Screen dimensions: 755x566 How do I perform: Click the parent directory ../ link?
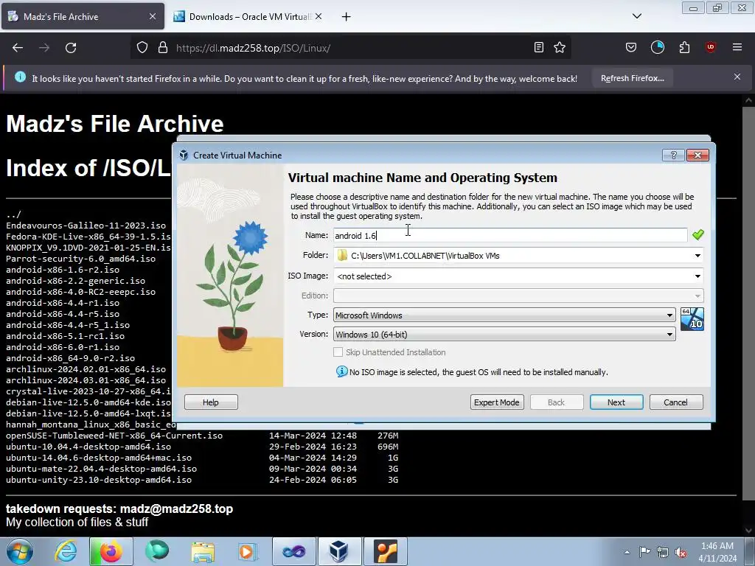coord(13,214)
